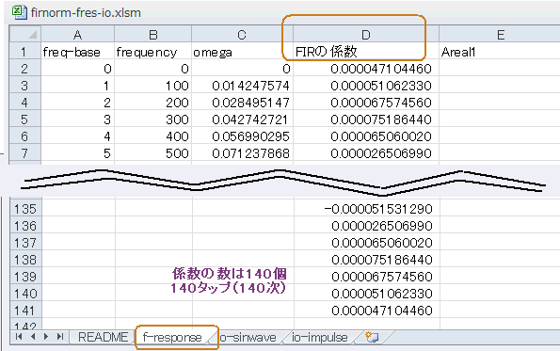Click 0.000026506990 in row 136

coord(367,226)
